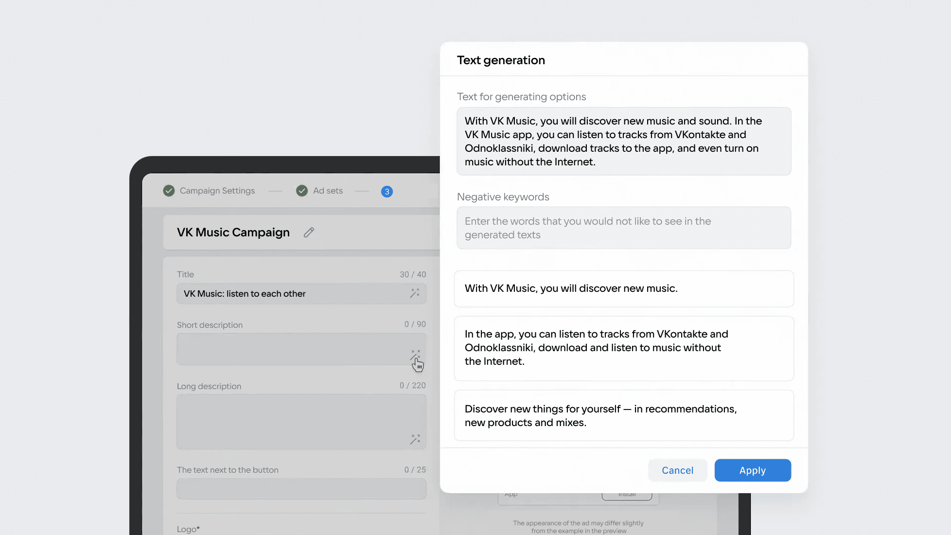This screenshot has height=535, width=951.
Task: Click the magic wand in Long description field
Action: point(415,439)
